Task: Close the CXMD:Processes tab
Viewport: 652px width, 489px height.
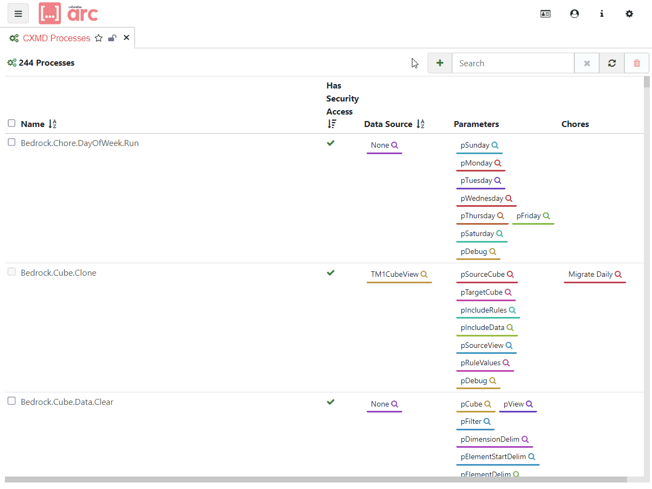Action: click(127, 37)
